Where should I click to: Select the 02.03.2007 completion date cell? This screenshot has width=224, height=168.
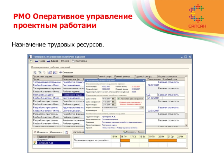(153, 111)
